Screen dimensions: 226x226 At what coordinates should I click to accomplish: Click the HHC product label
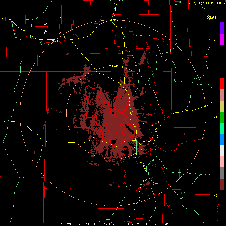pyautogui.click(x=220, y=15)
